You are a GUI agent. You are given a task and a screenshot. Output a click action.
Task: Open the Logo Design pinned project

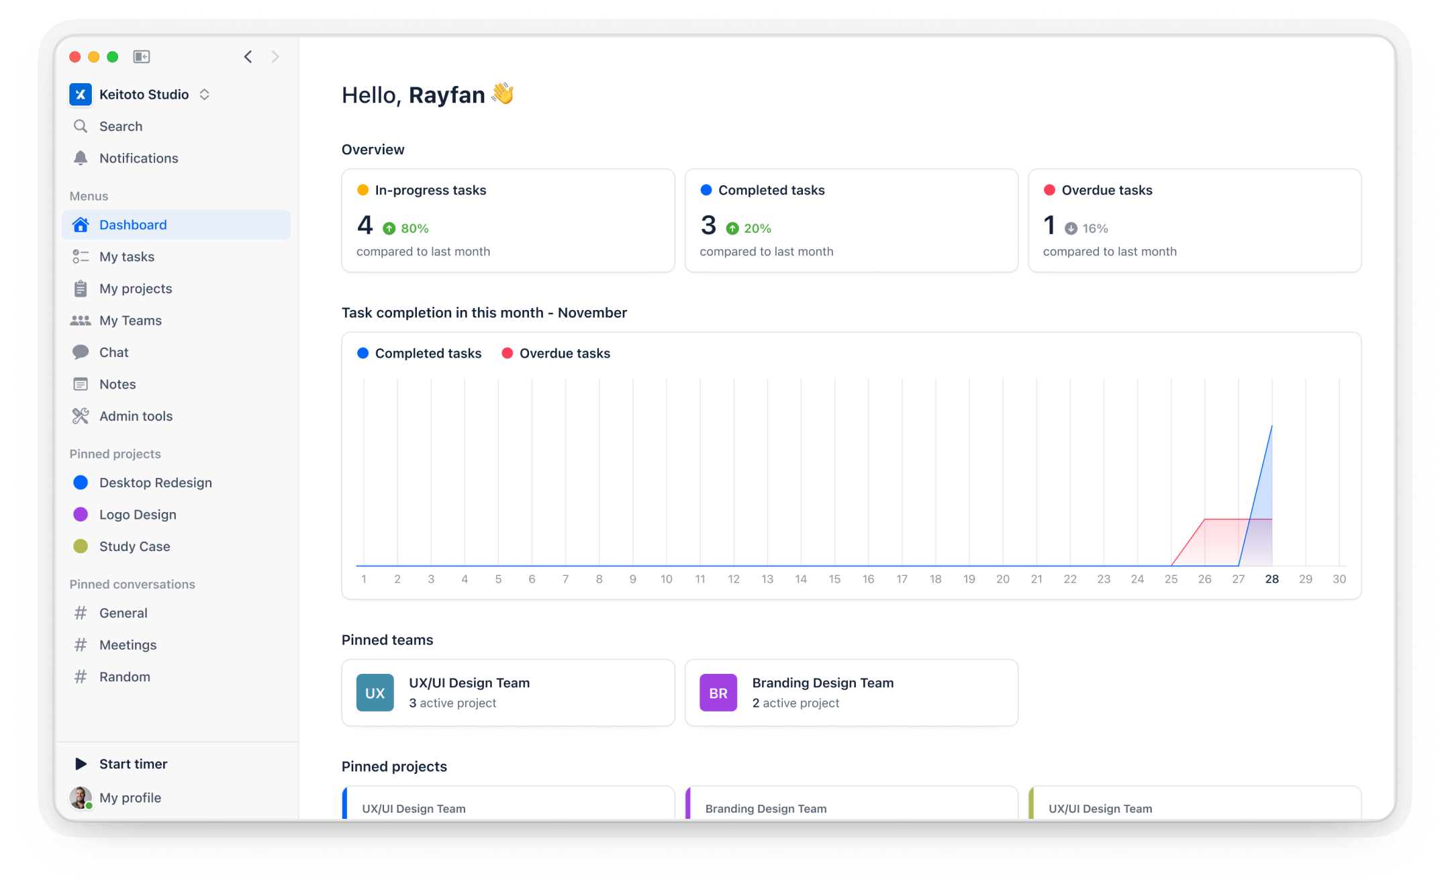(x=138, y=515)
